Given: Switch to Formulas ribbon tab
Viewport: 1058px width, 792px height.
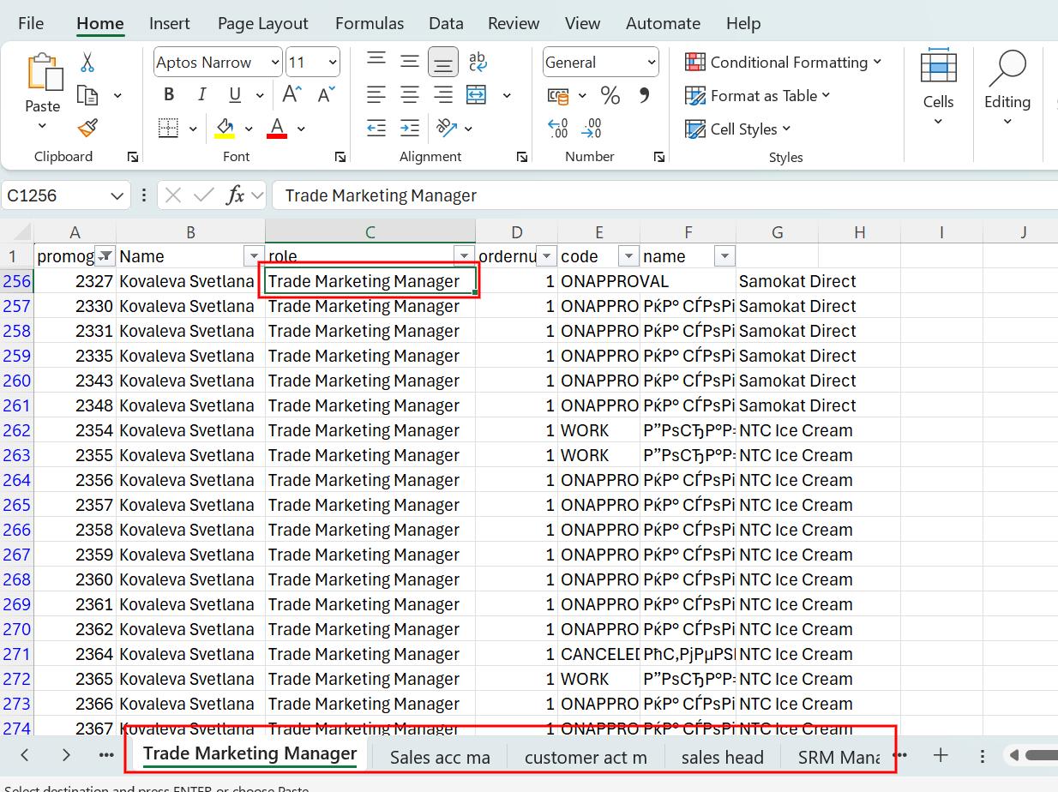Looking at the screenshot, I should click(370, 23).
